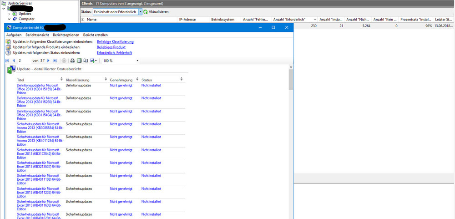Click the green Aktualisieren refresh icon

point(146,11)
